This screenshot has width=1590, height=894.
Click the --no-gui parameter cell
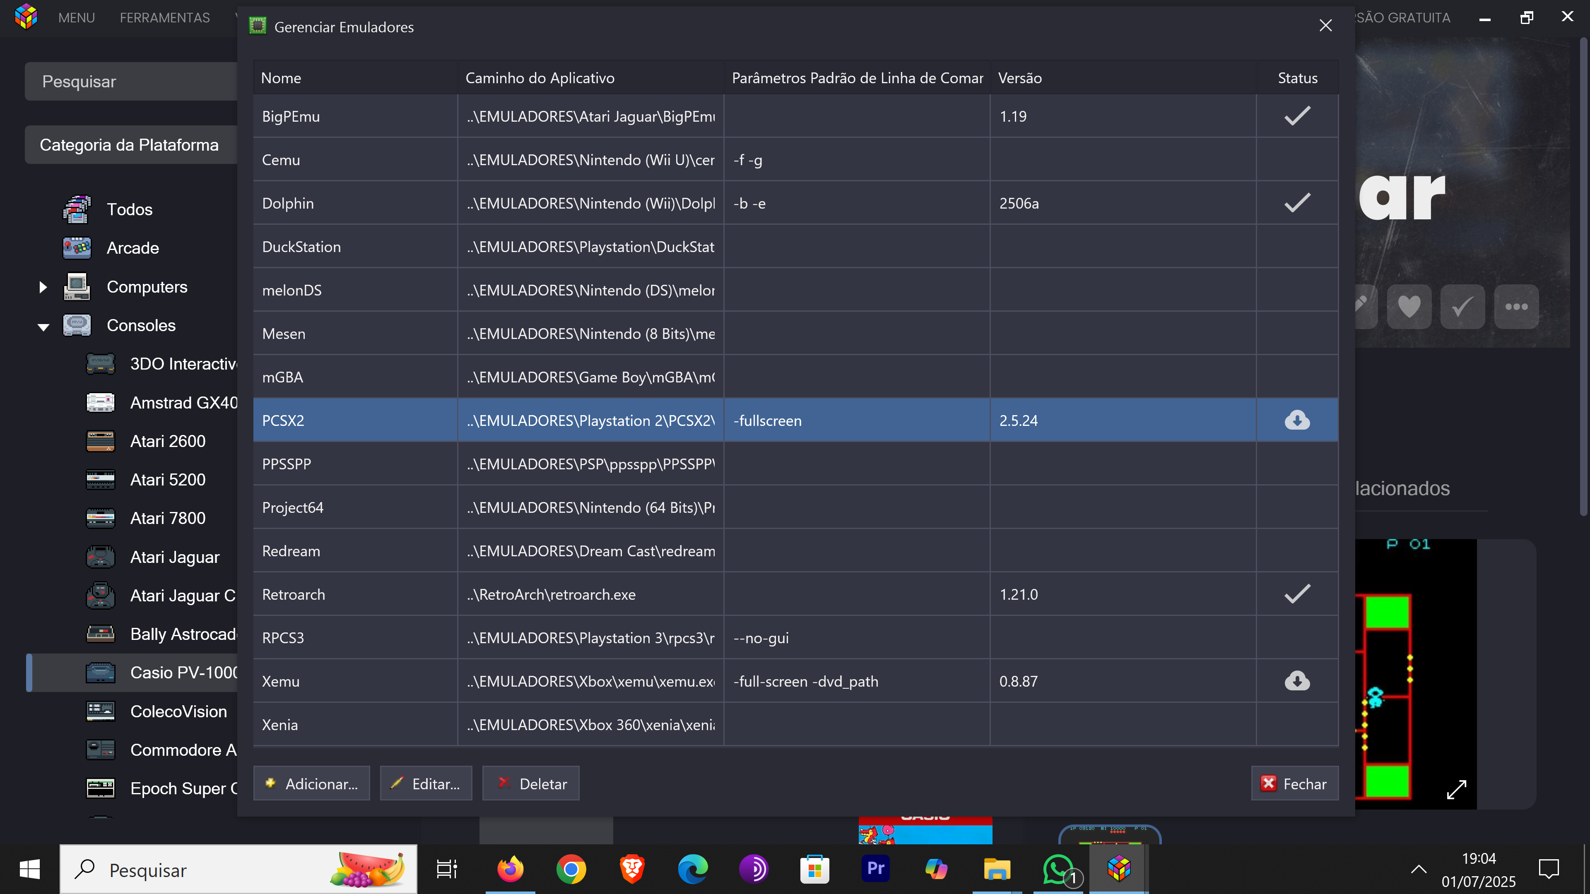click(x=857, y=637)
